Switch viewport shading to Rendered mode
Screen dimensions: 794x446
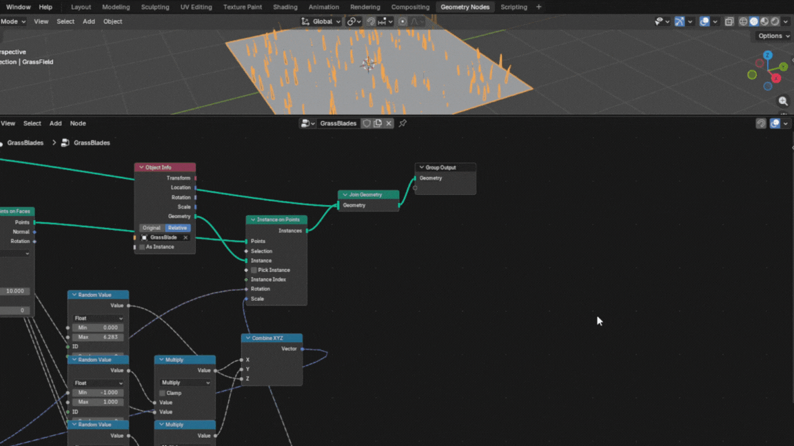[775, 21]
